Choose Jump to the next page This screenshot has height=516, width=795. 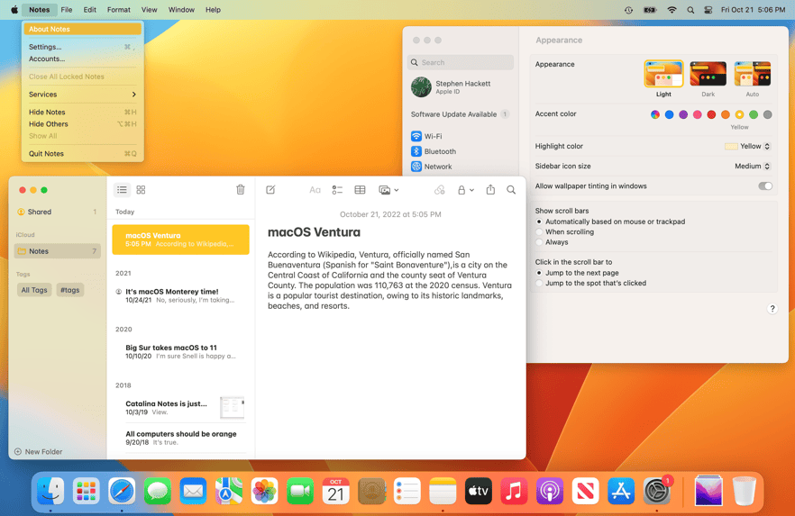(539, 273)
